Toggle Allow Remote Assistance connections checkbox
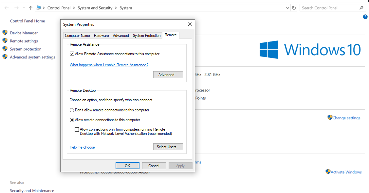 [72, 54]
